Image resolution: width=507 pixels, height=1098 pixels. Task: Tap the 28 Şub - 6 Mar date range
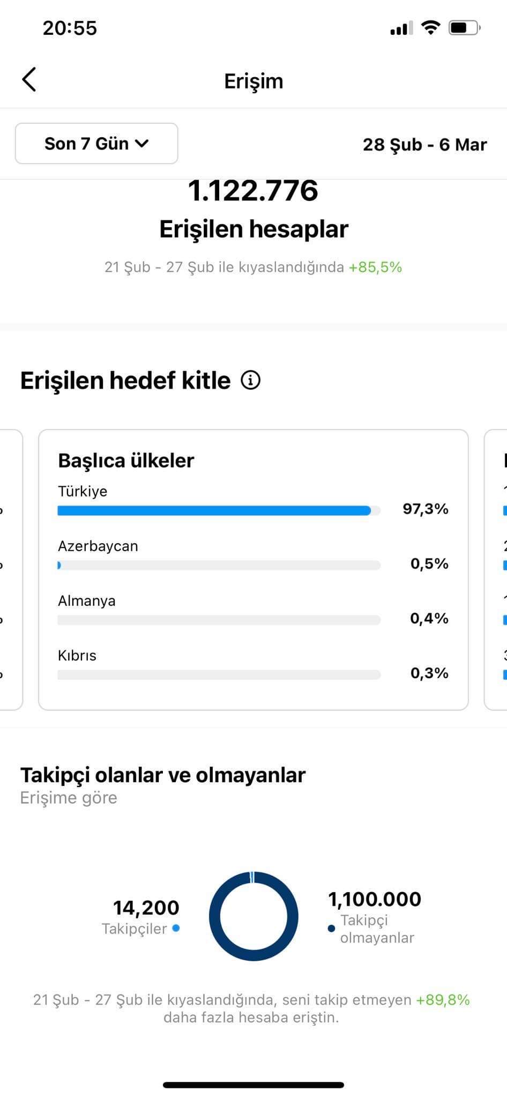tap(424, 144)
